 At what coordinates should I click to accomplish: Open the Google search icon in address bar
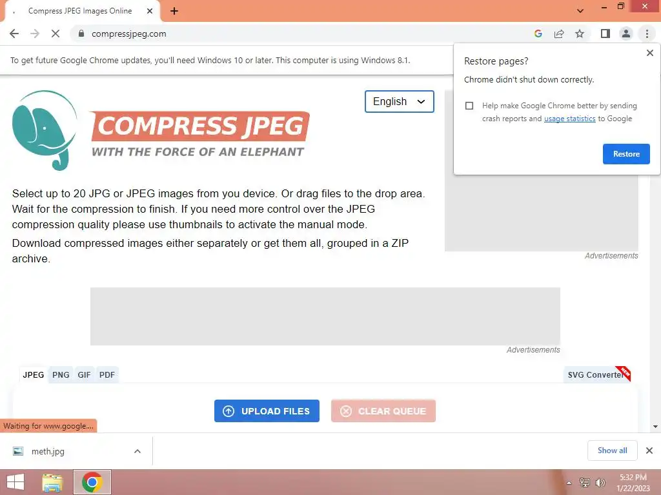pos(538,34)
